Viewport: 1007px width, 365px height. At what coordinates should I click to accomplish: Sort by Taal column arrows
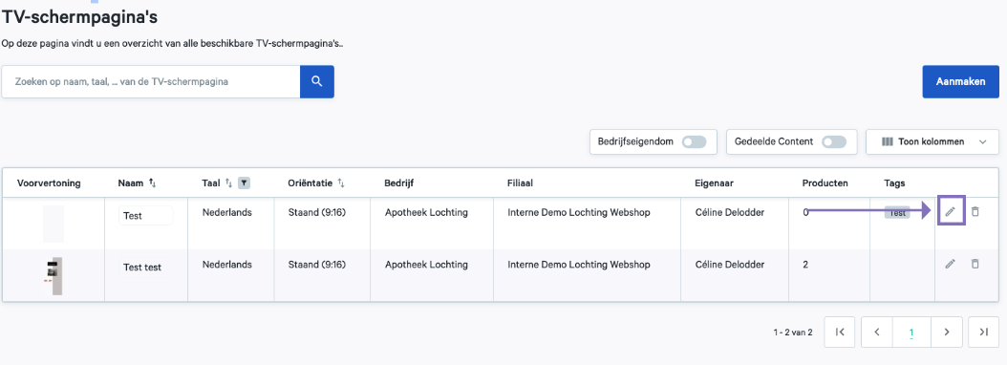click(228, 183)
